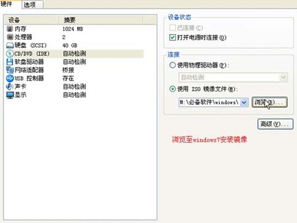Select the 网络适配器 row label
Screen dimensions: 297x223
coord(29,70)
